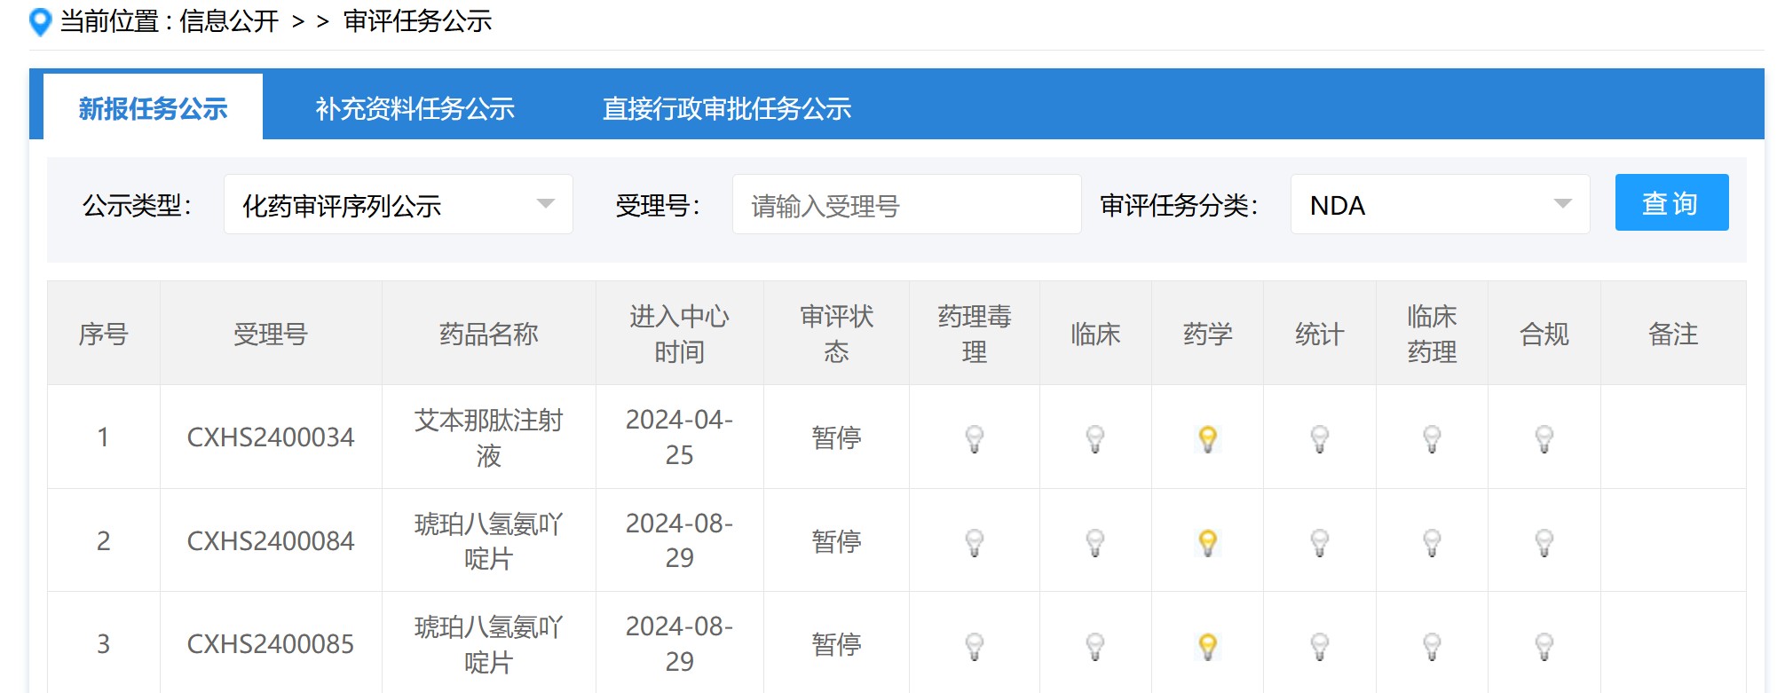The image size is (1777, 693).
Task: Focus the 受理号 input field
Action: point(906,204)
